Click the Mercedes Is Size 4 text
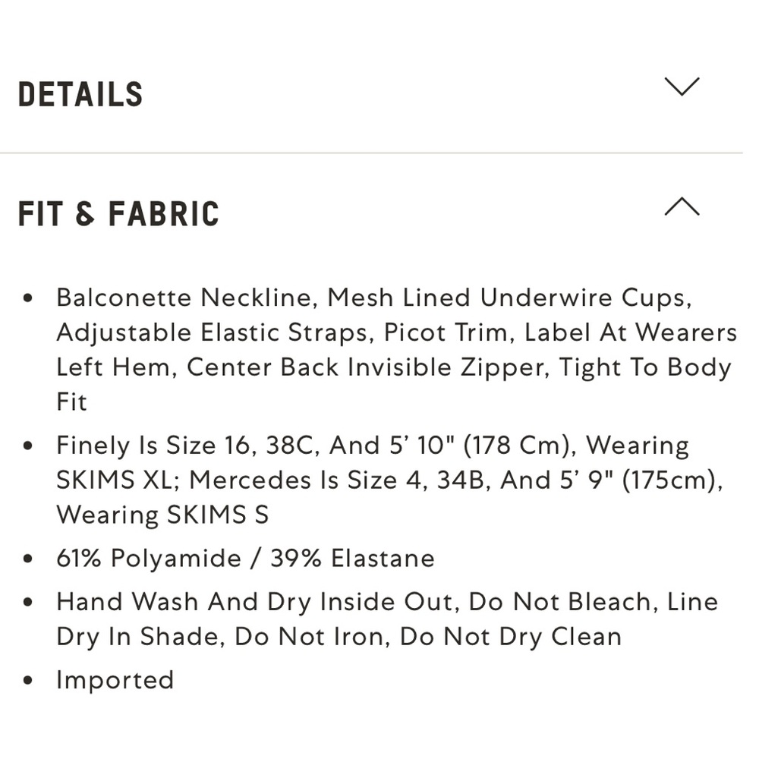Viewport: 759px width, 759px height. (305, 480)
